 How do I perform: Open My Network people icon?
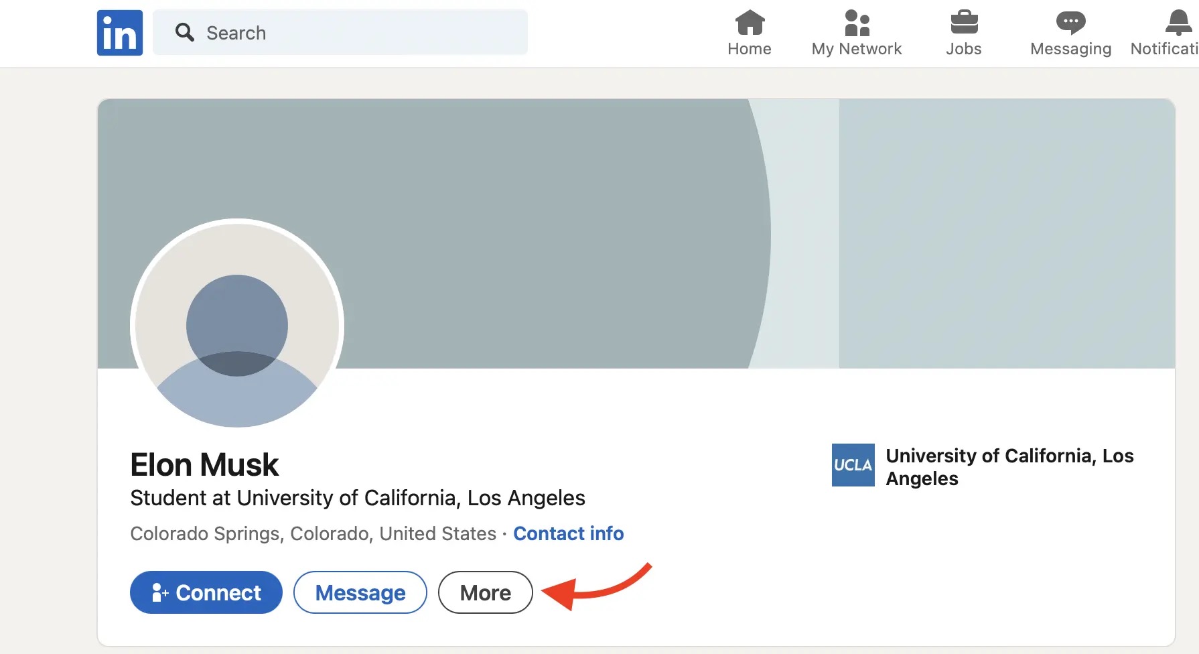click(857, 23)
